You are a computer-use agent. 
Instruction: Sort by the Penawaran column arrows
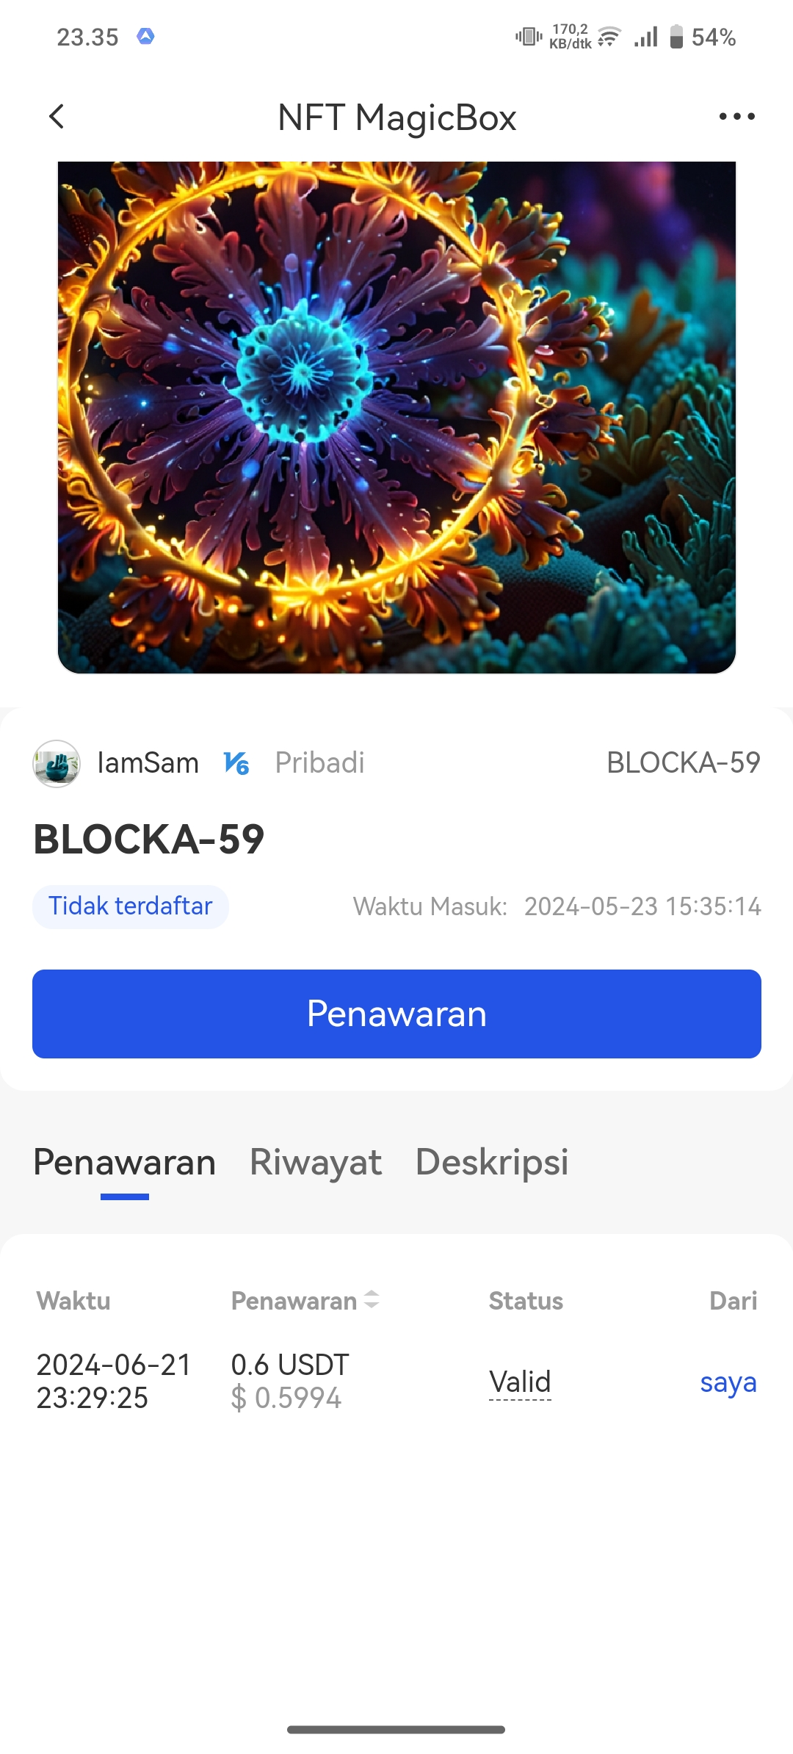[x=372, y=1299]
